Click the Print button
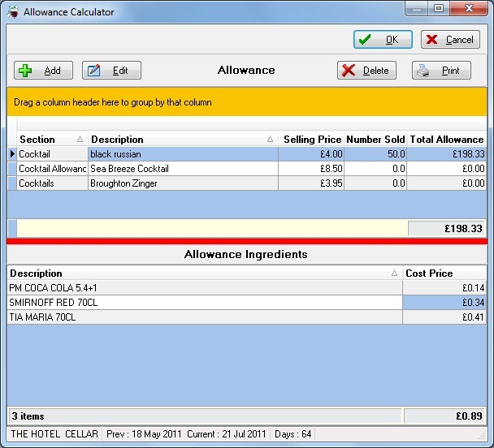 pyautogui.click(x=441, y=70)
